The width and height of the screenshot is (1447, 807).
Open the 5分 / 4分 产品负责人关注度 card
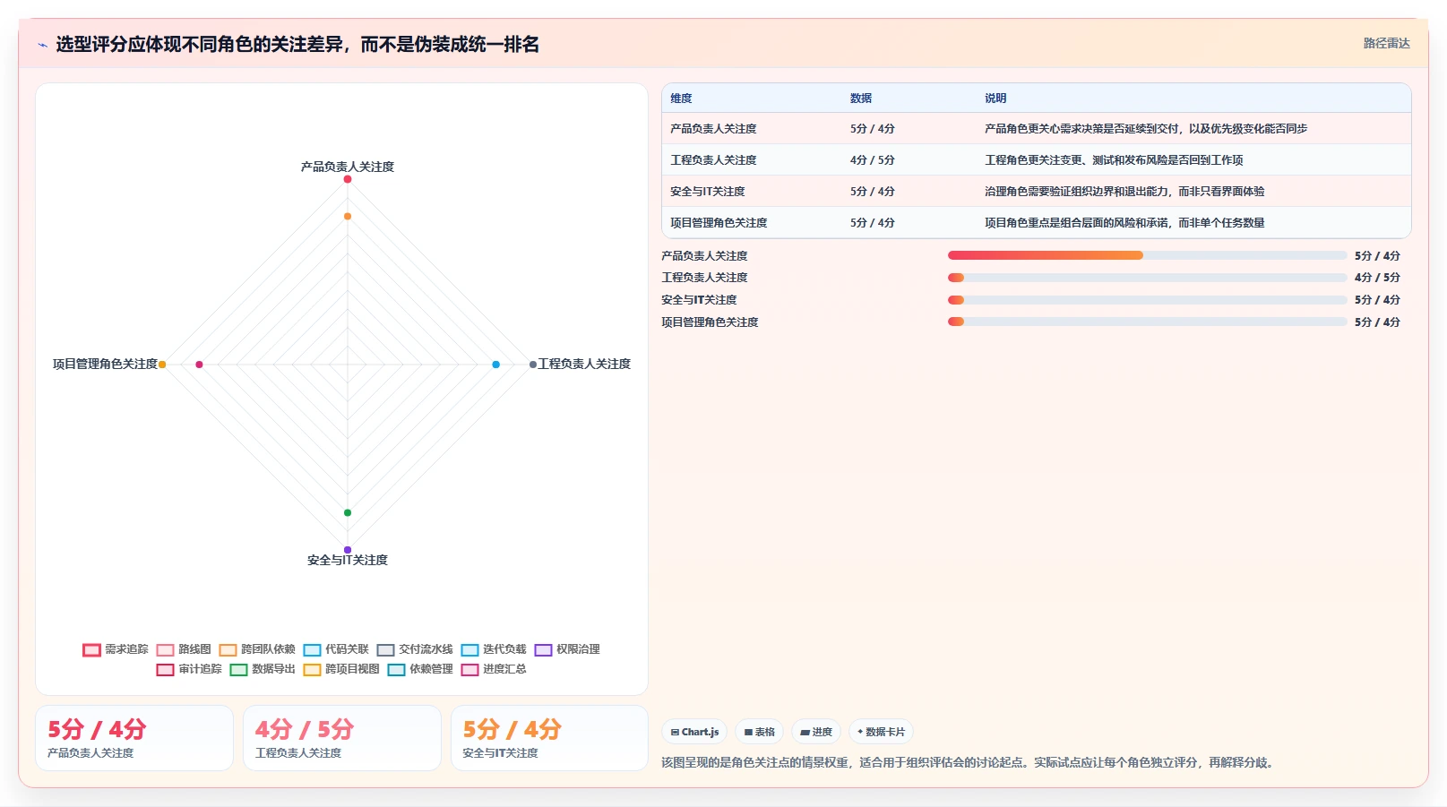134,738
